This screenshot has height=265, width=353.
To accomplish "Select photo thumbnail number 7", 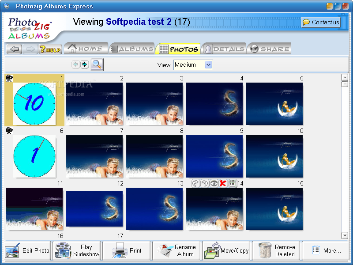I will click(x=94, y=156).
